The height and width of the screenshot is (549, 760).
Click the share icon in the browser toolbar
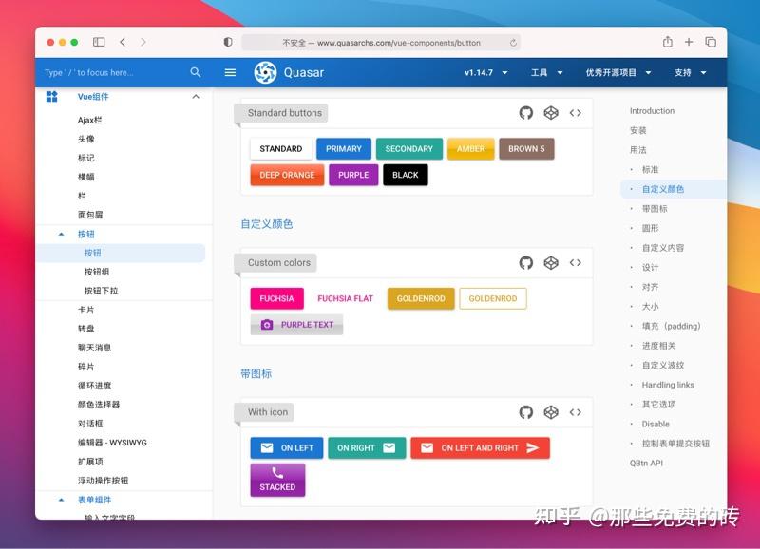pos(668,42)
